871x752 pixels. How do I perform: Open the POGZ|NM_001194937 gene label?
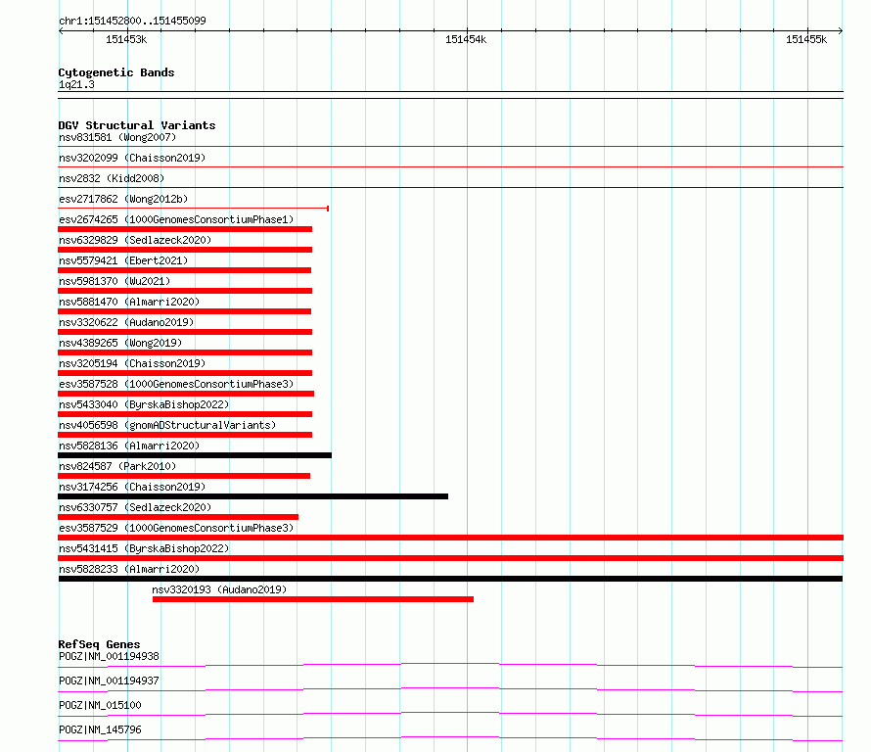(109, 681)
